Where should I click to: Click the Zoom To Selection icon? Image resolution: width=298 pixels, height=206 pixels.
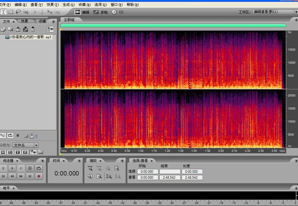(117, 168)
